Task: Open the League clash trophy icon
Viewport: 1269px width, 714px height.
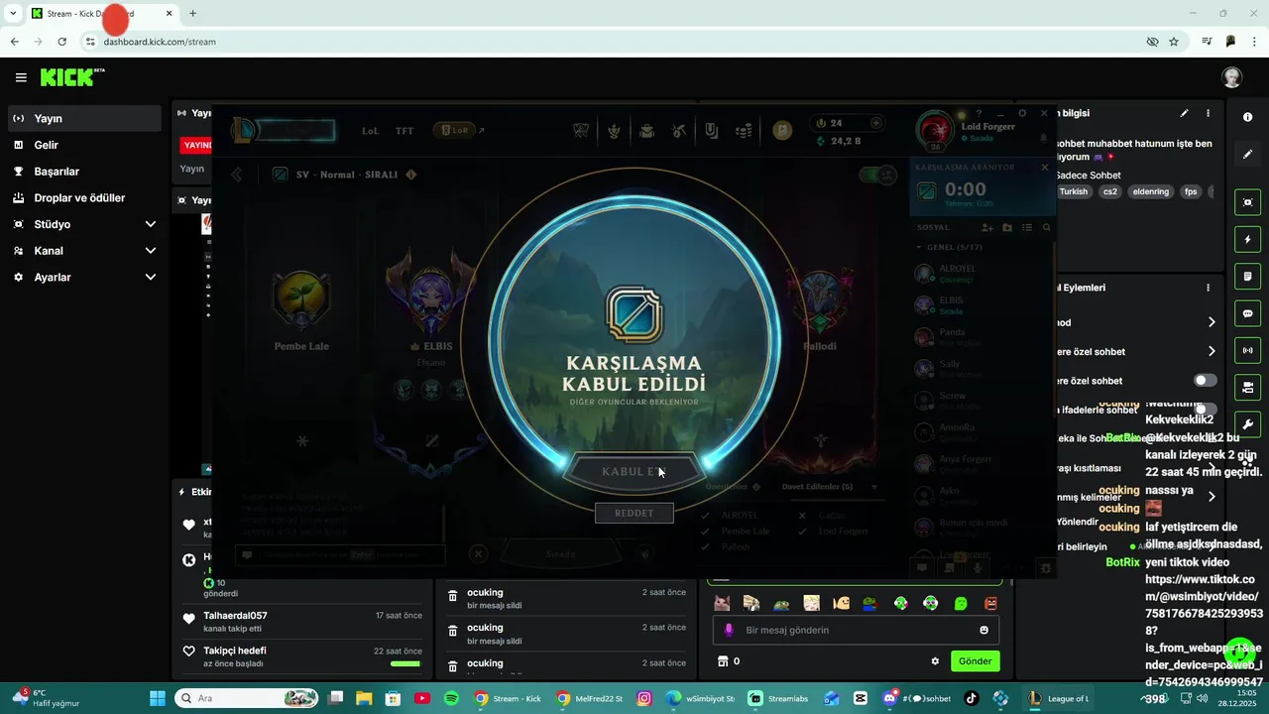Action: pyautogui.click(x=581, y=130)
